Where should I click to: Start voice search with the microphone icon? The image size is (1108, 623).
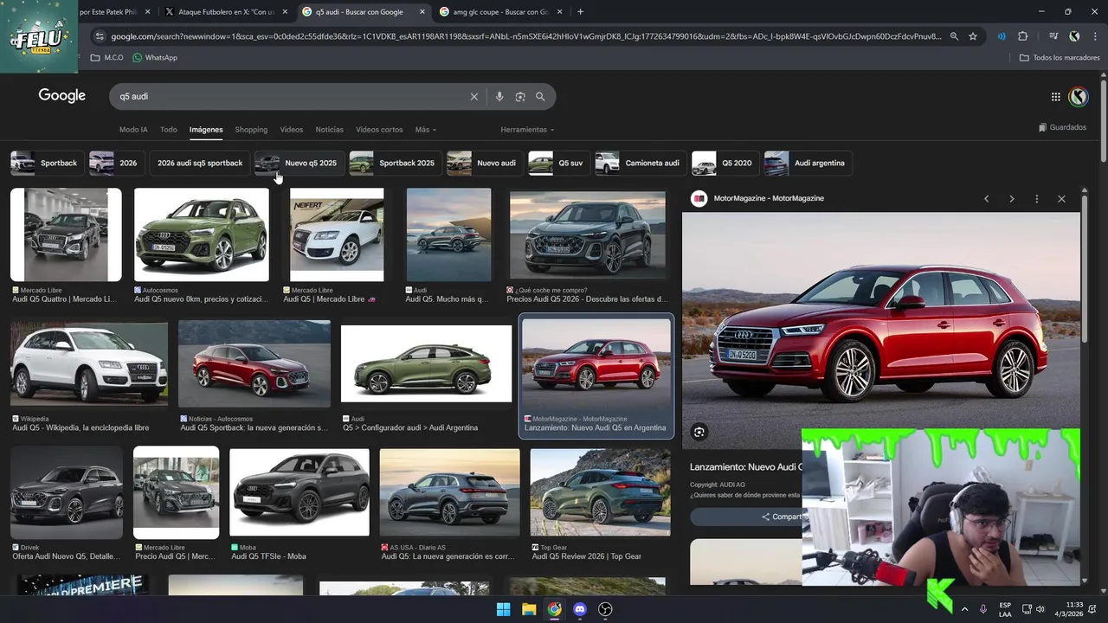(499, 97)
